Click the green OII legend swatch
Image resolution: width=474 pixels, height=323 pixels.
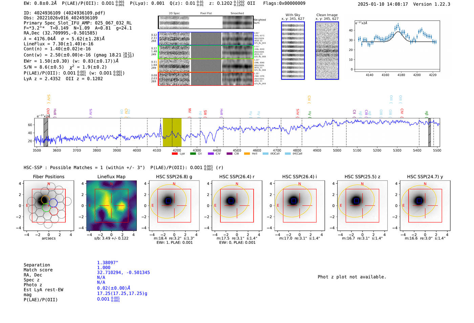coord(193,154)
